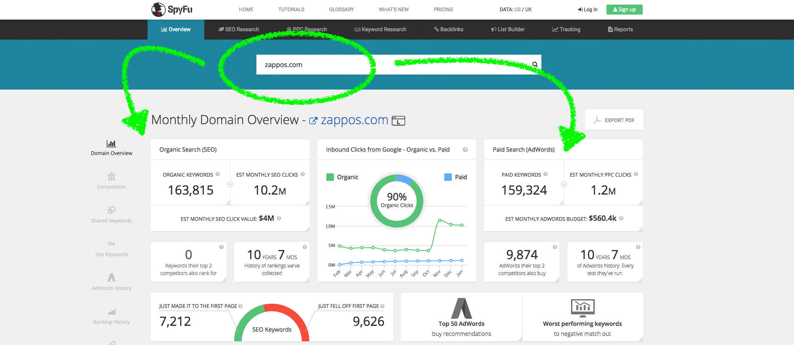Open the SEO Research tab

[x=239, y=29]
